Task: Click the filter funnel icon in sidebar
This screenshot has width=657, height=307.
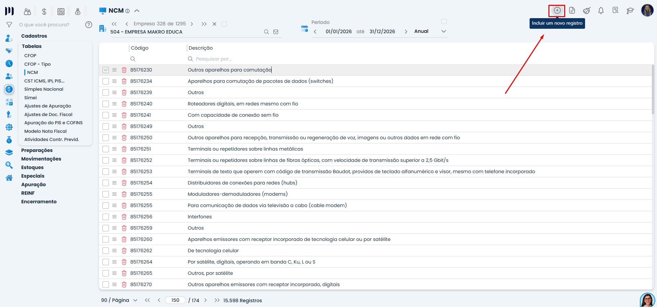Action: [9, 25]
